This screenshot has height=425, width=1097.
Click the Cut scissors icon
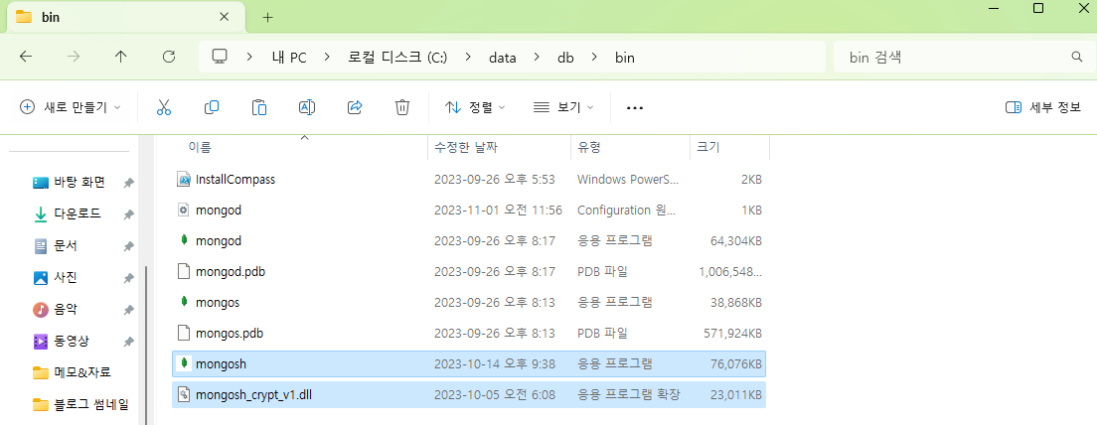(x=164, y=107)
